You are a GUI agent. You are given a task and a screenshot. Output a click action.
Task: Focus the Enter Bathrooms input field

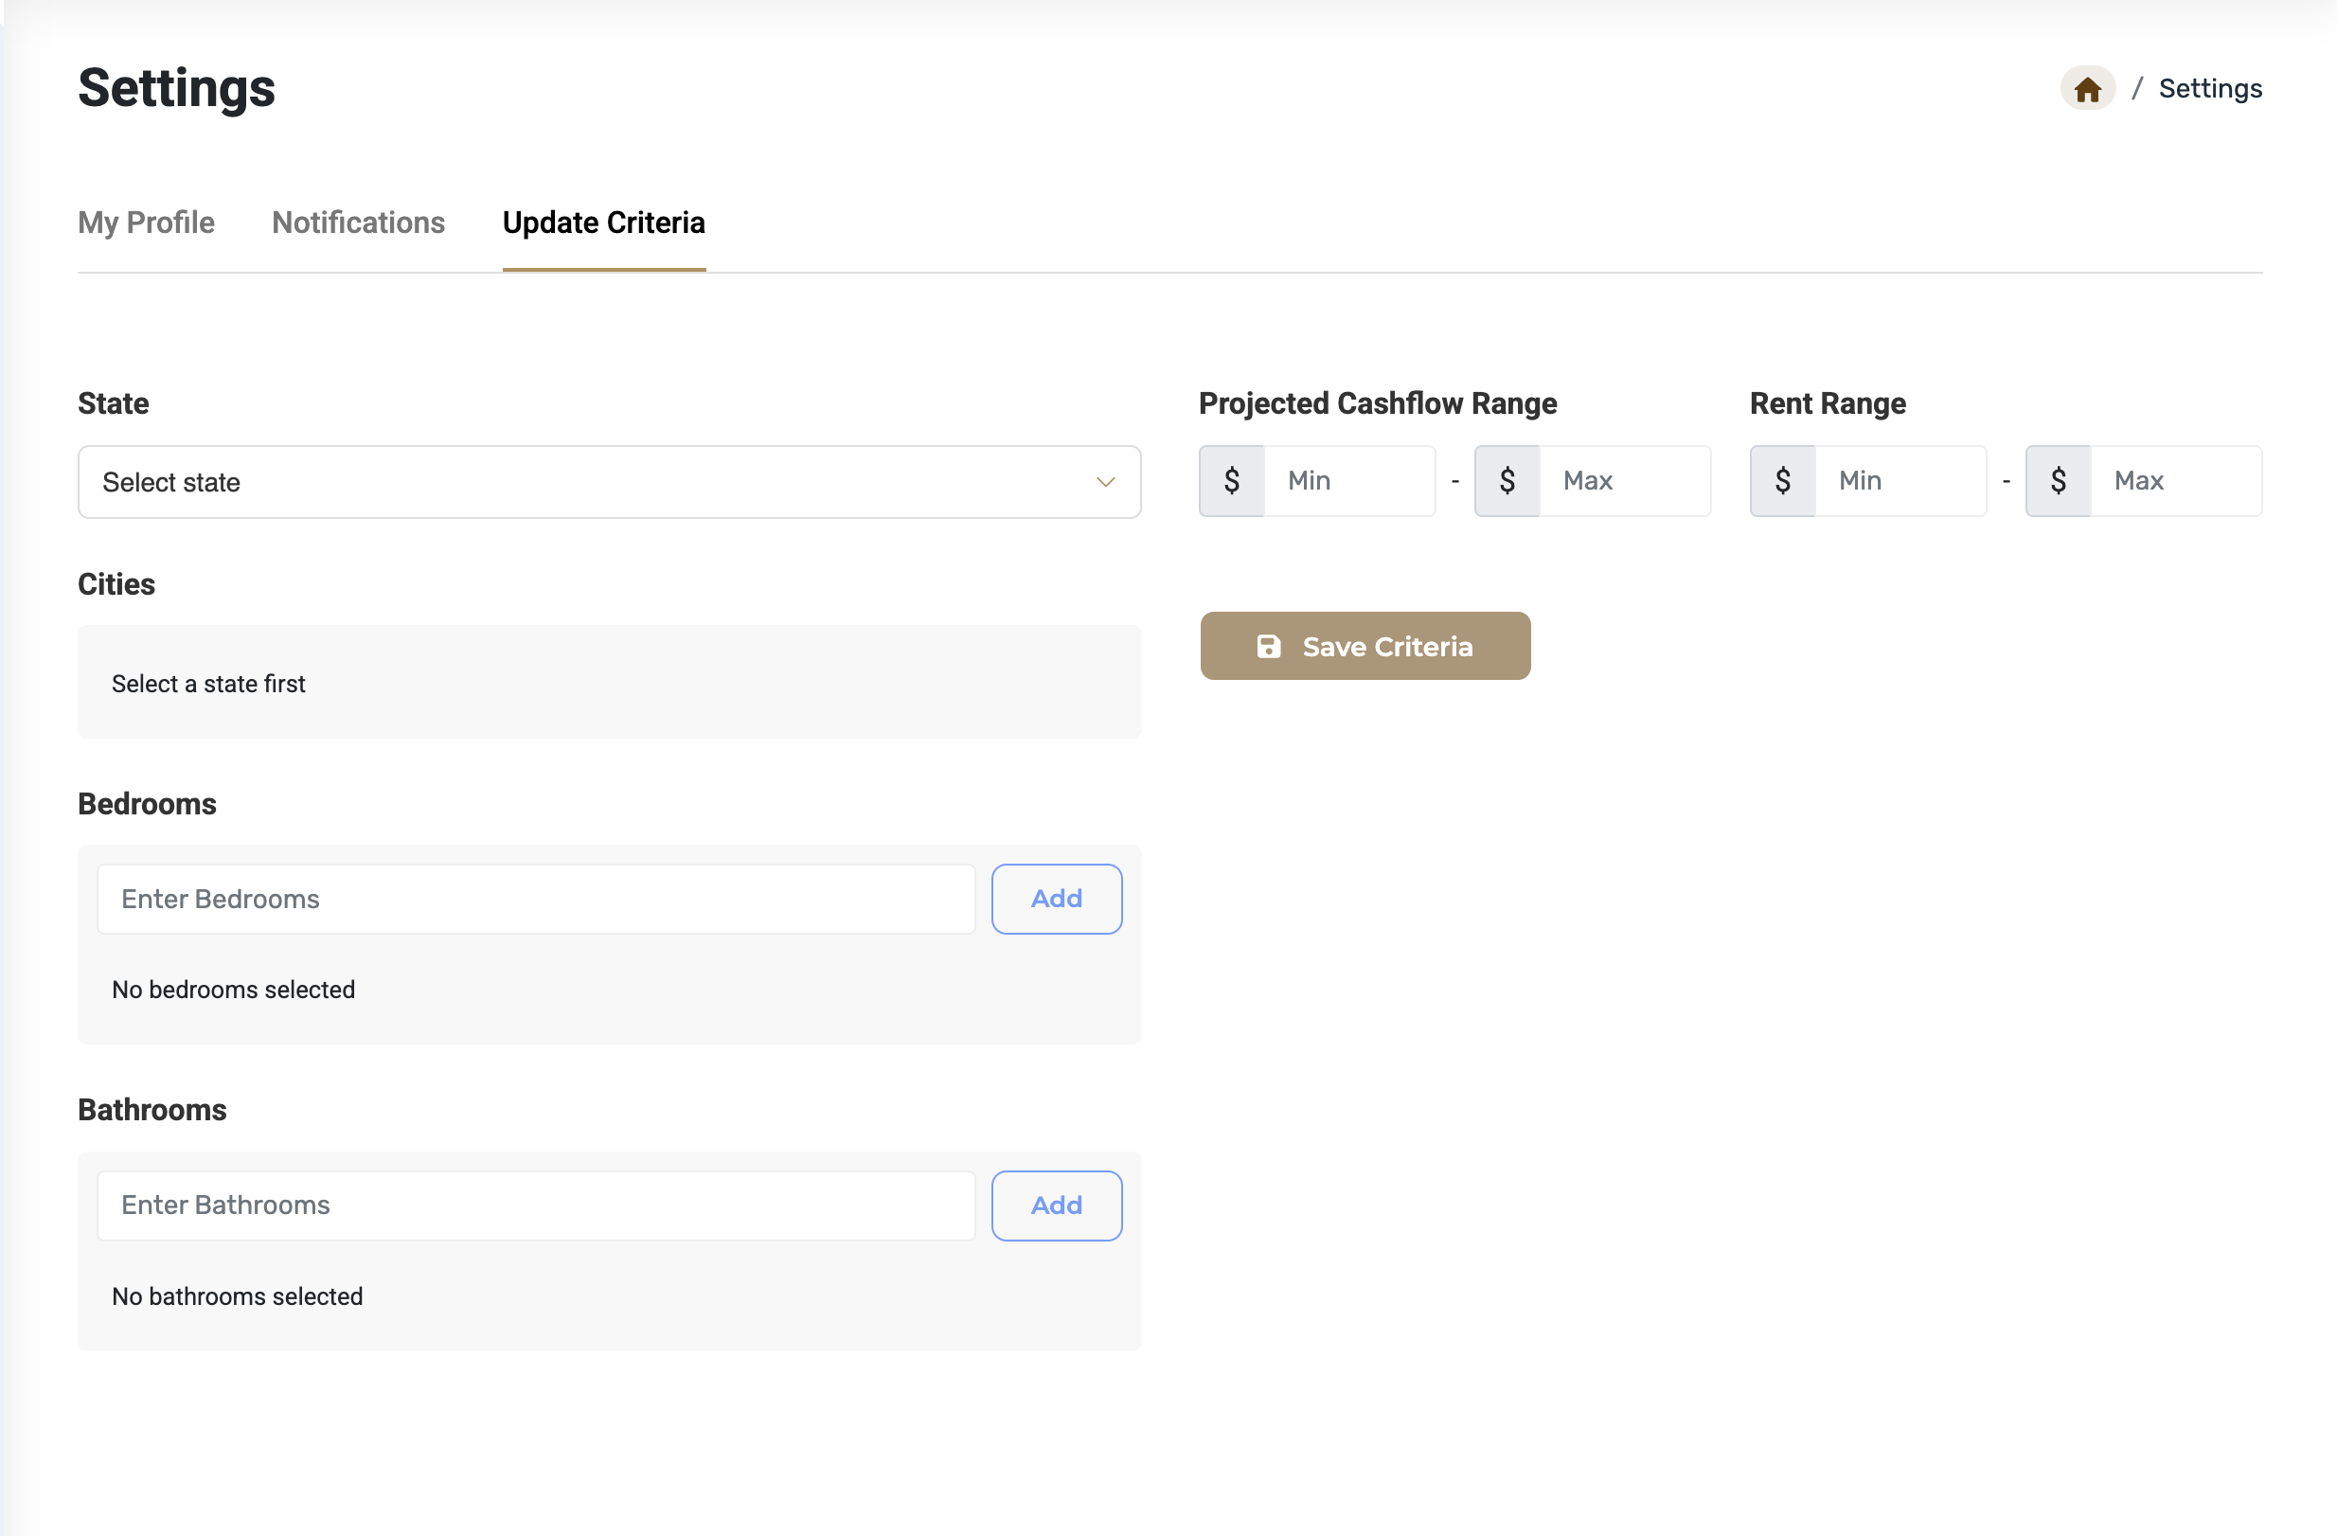point(535,1206)
